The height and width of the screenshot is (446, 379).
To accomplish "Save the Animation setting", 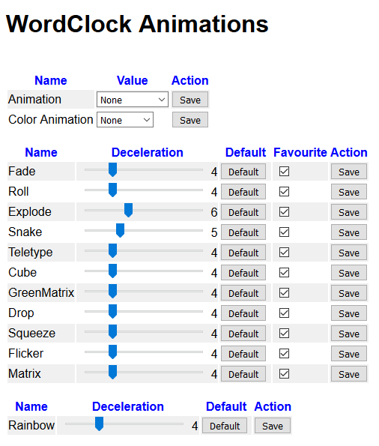I will pyautogui.click(x=190, y=100).
